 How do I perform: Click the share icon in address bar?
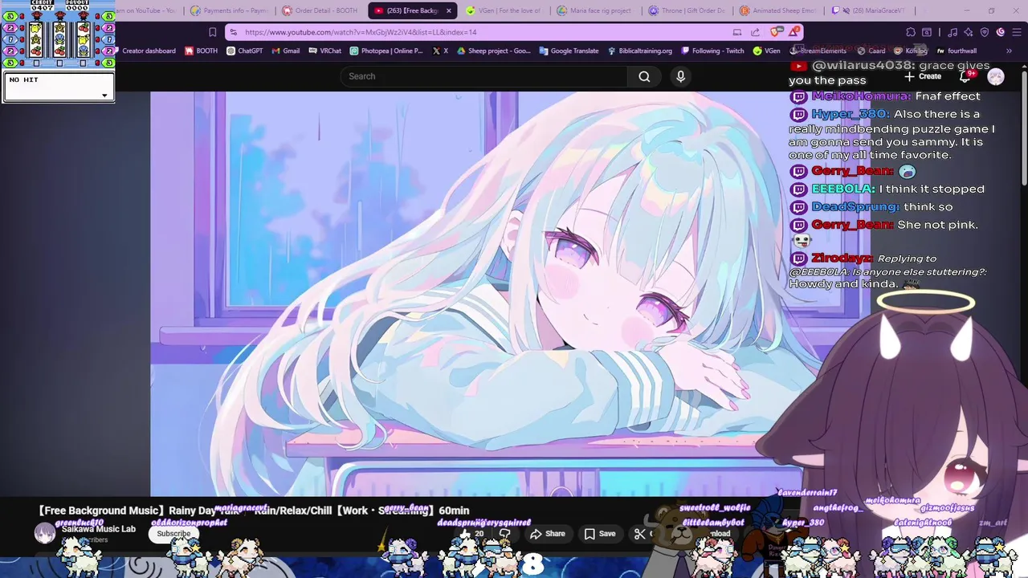755,32
